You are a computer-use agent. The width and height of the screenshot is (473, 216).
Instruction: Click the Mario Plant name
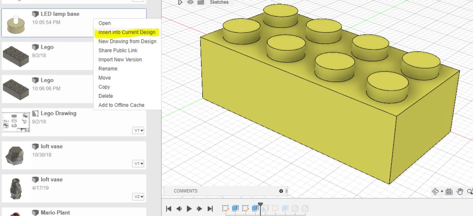click(x=55, y=213)
